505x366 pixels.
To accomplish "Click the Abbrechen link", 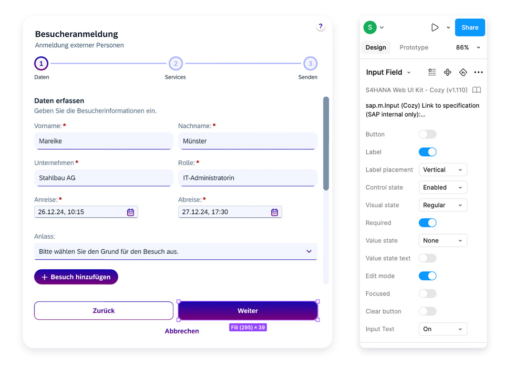I will click(x=182, y=331).
